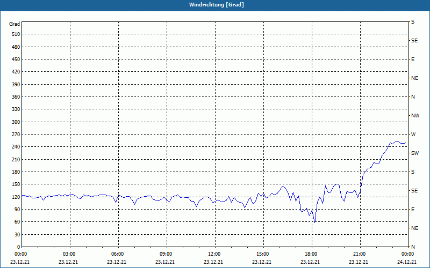Click the 450 degree axis label
The width and height of the screenshot is (430, 268).
coord(16,59)
